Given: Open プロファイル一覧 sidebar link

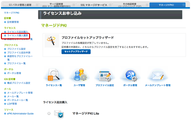Looking at the screenshot, I should click(16, 64).
